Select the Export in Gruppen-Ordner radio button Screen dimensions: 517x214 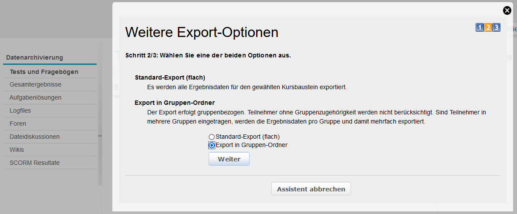(212, 145)
